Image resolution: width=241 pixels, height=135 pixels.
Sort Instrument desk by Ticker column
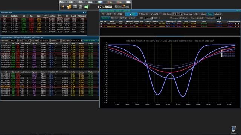click(x=5, y=16)
